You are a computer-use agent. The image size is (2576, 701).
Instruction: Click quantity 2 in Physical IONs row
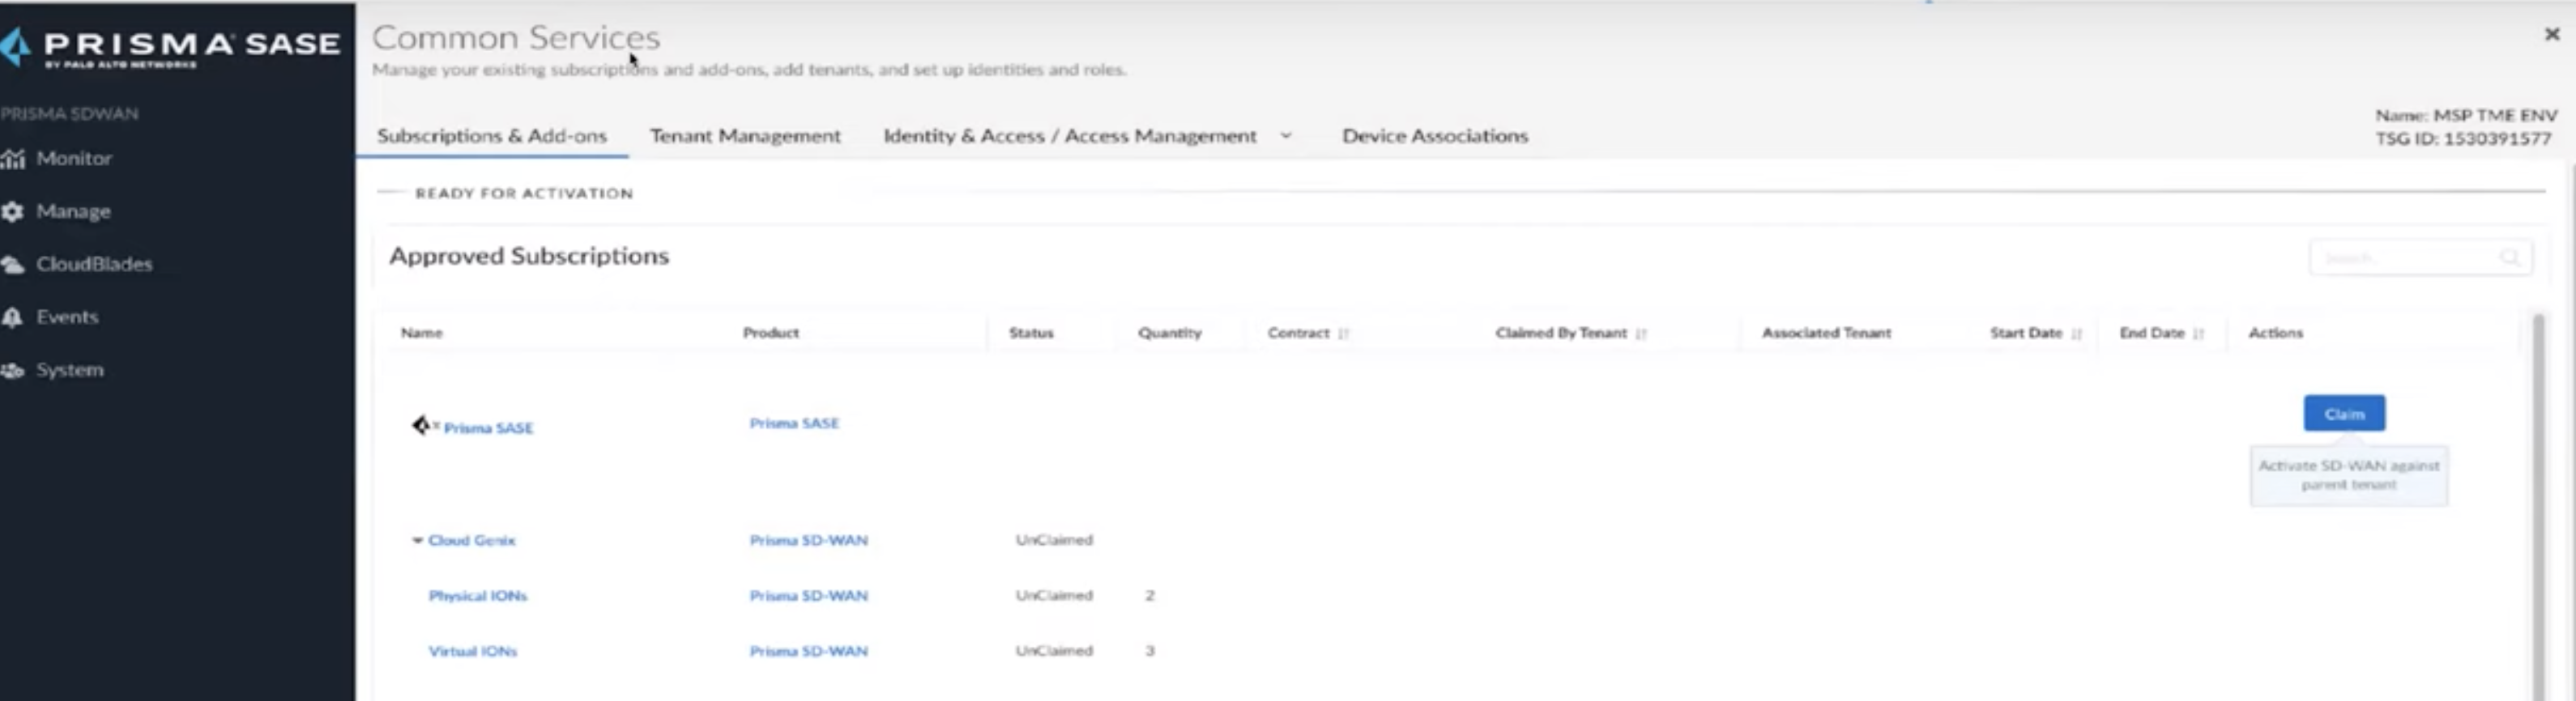pos(1150,596)
